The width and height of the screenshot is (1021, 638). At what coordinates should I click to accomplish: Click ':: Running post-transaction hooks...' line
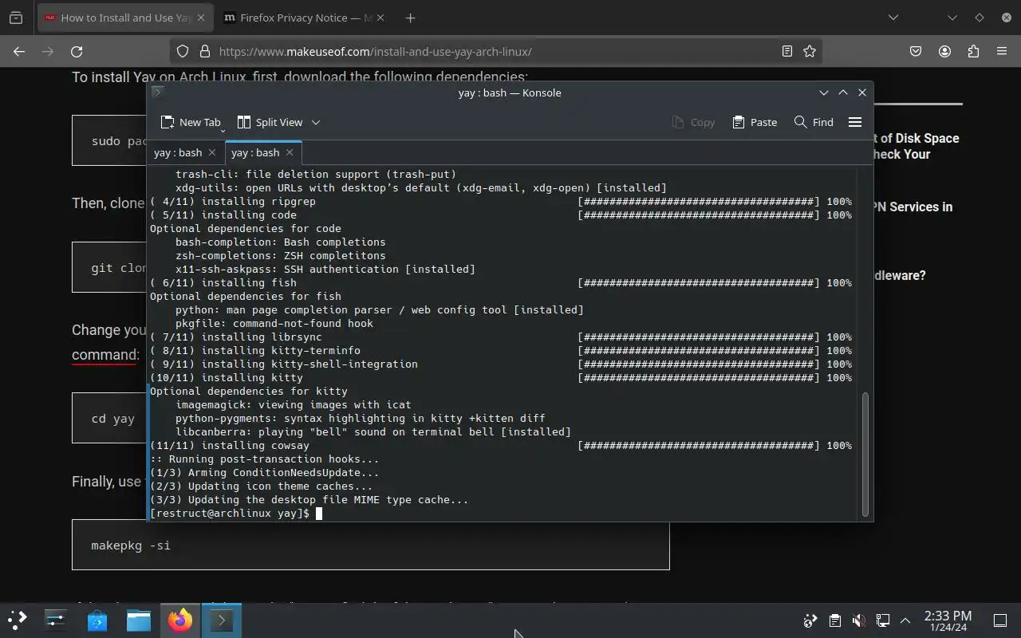265,459
